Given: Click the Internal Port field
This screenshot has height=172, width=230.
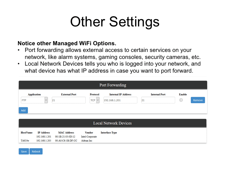Looking at the screenshot, I should click(158, 100).
